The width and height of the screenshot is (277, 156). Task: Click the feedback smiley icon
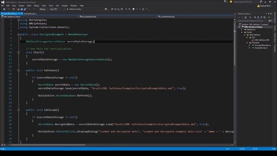231,2
